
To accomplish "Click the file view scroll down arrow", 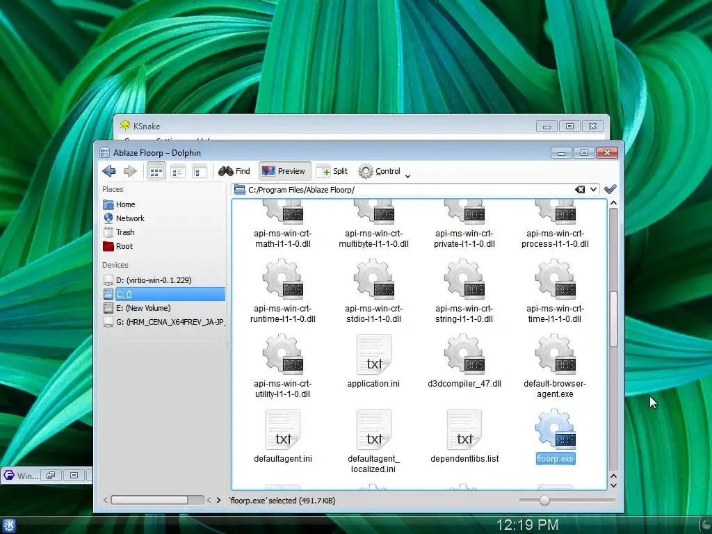I will tap(613, 485).
